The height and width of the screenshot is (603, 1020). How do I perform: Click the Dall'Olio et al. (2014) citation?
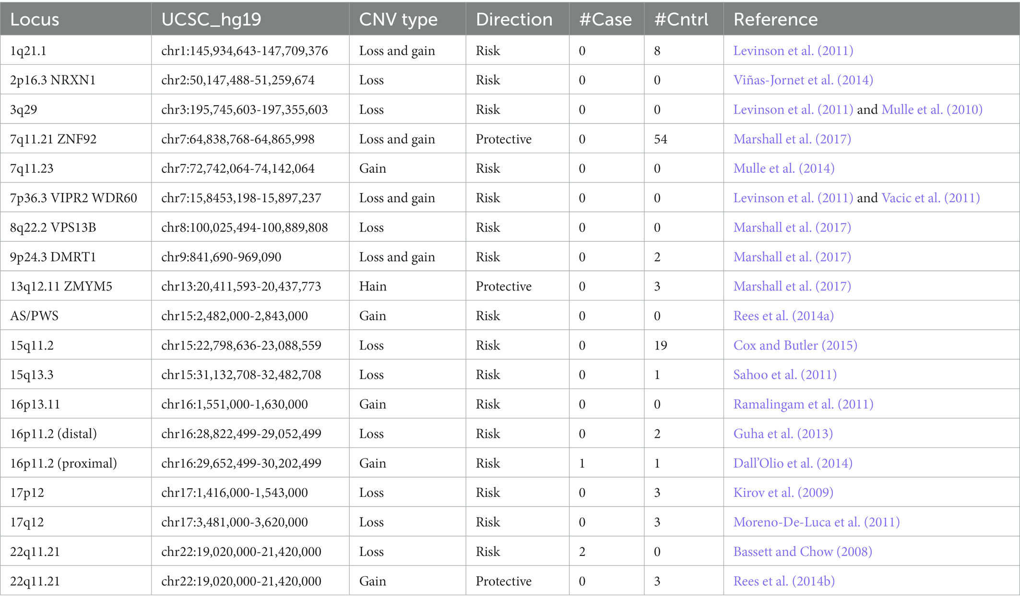tap(793, 463)
